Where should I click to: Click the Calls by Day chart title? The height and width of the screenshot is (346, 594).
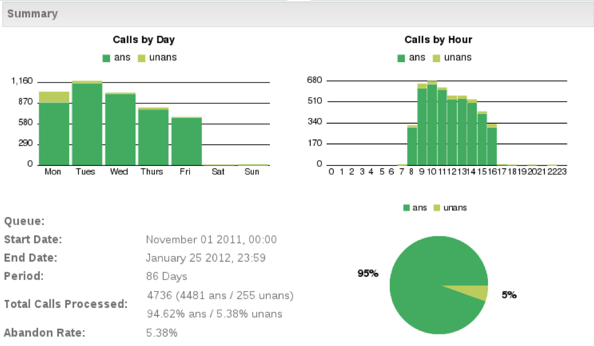144,40
